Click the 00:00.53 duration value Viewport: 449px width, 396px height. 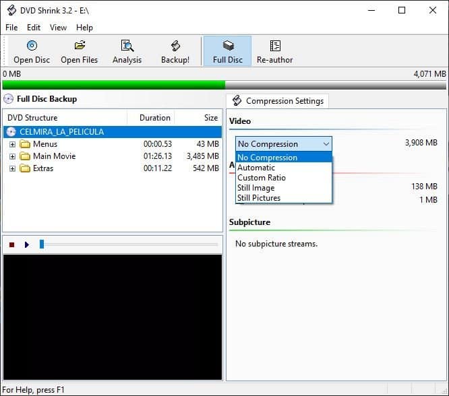[158, 144]
